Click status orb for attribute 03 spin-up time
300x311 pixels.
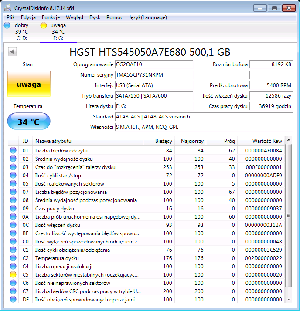pyautogui.click(x=13, y=167)
